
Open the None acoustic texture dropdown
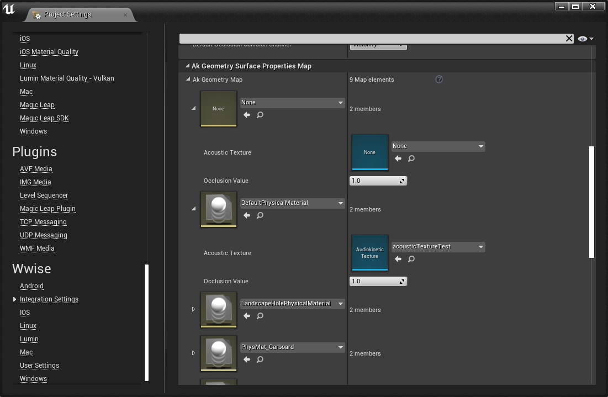(x=438, y=146)
